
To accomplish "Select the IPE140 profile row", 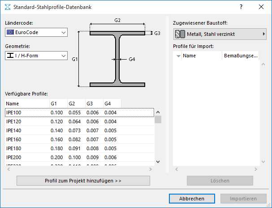I will pos(79,130).
